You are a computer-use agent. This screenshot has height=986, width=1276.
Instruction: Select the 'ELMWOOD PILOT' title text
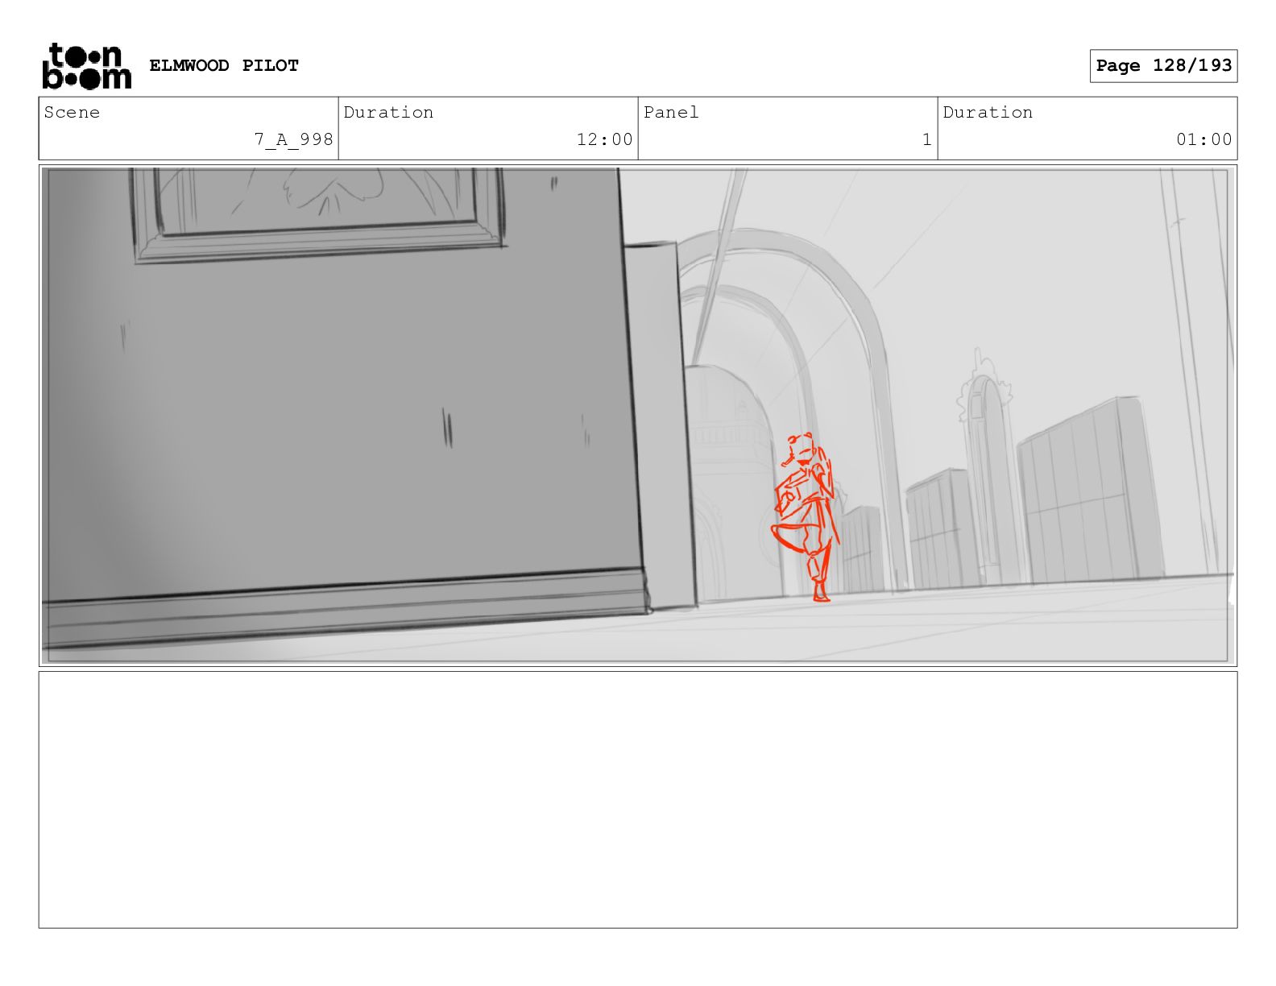point(224,65)
